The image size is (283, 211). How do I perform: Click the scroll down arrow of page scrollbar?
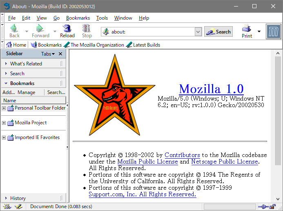pyautogui.click(x=278, y=199)
